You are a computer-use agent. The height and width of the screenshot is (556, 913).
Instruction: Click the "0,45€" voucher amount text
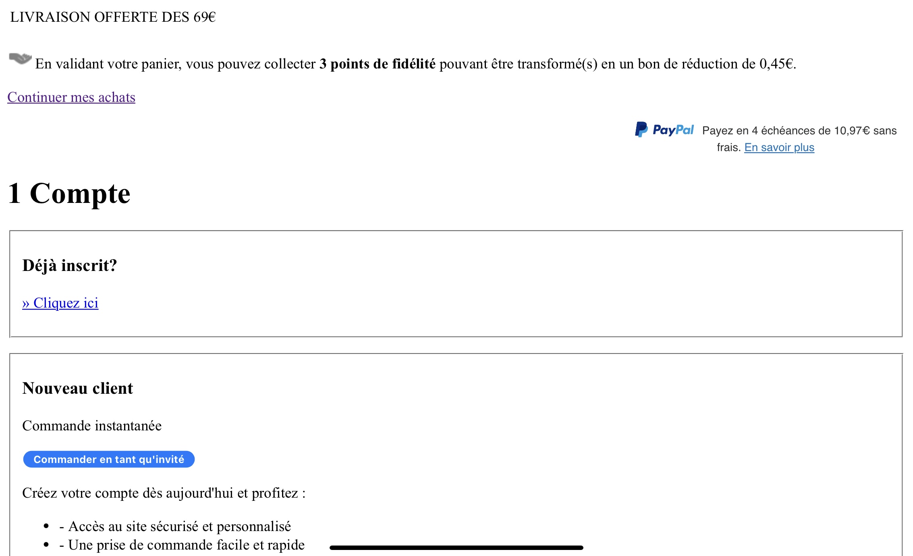click(776, 64)
